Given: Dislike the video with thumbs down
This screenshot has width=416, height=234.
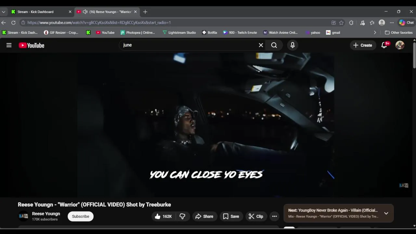Looking at the screenshot, I should pyautogui.click(x=182, y=216).
